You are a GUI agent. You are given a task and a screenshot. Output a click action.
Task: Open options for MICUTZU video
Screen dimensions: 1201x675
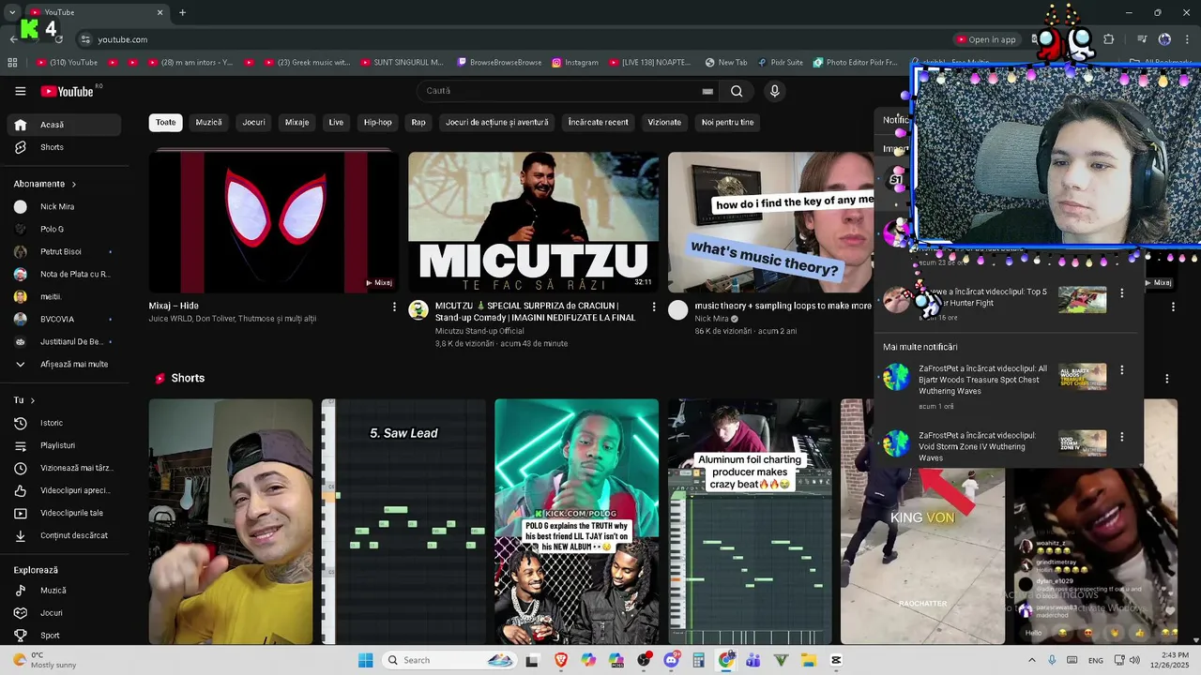[654, 307]
